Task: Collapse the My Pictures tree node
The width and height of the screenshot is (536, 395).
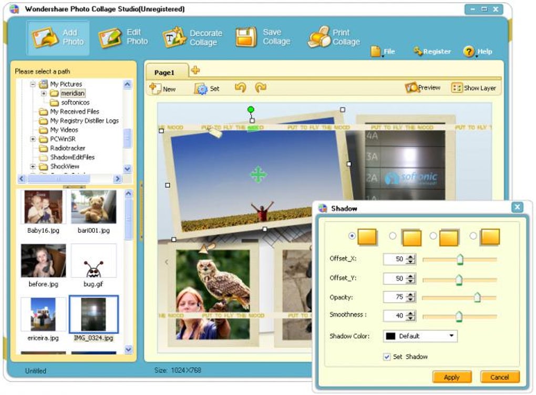Action: coord(33,84)
